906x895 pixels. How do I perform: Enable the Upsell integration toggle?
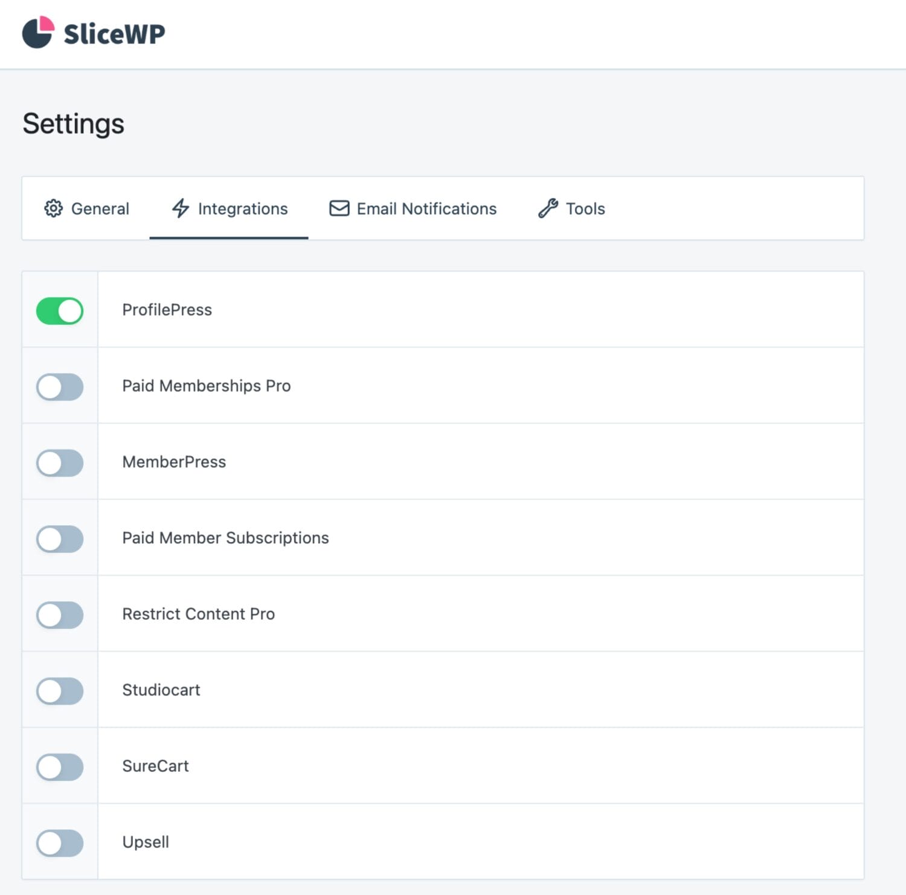click(x=60, y=844)
